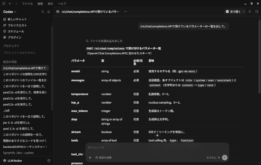This screenshot has height=165, width=261.
Task: Open the ファイル menu
Action: coord(27,4)
